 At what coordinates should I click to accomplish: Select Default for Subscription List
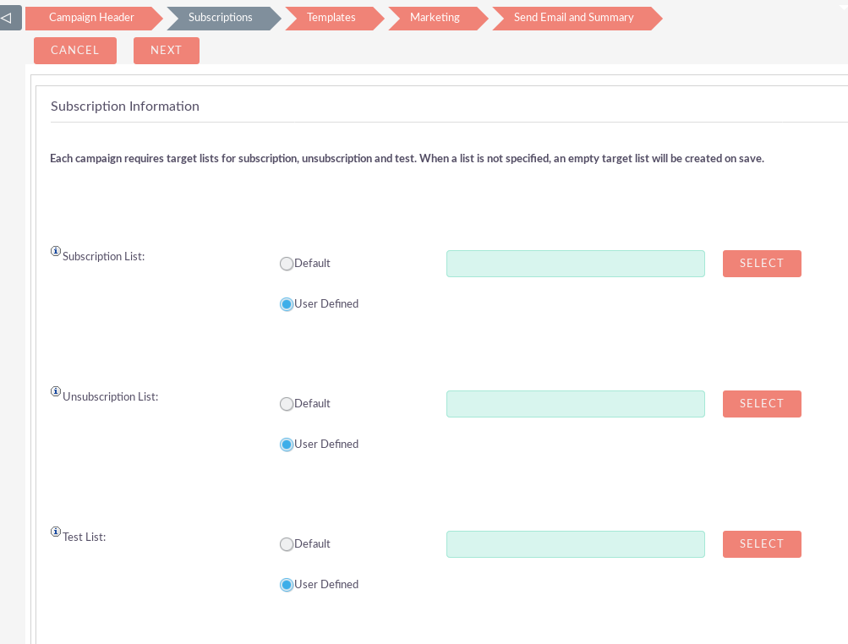pos(287,264)
